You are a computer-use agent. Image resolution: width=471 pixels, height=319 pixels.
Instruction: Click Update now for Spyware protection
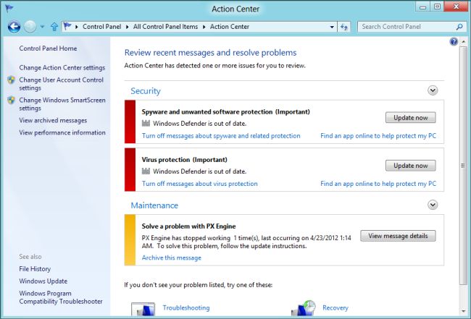411,117
